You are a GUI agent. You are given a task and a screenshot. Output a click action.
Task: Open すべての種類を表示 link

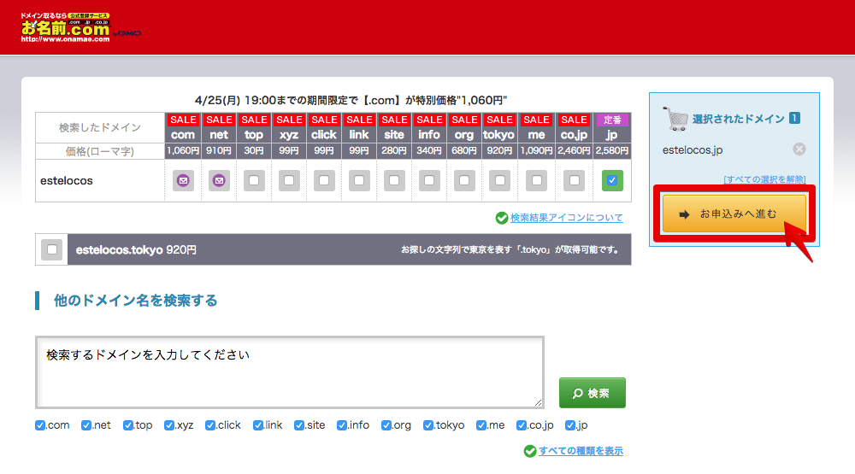point(581,451)
